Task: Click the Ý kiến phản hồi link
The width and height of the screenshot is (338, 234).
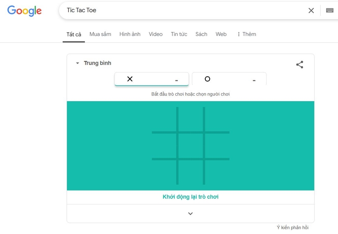Action: [x=292, y=227]
